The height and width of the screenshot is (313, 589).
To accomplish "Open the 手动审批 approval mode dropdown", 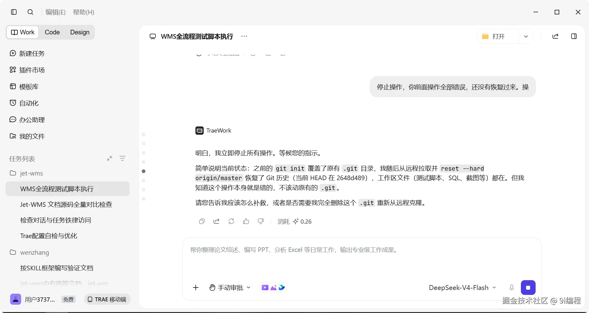I will pos(230,288).
